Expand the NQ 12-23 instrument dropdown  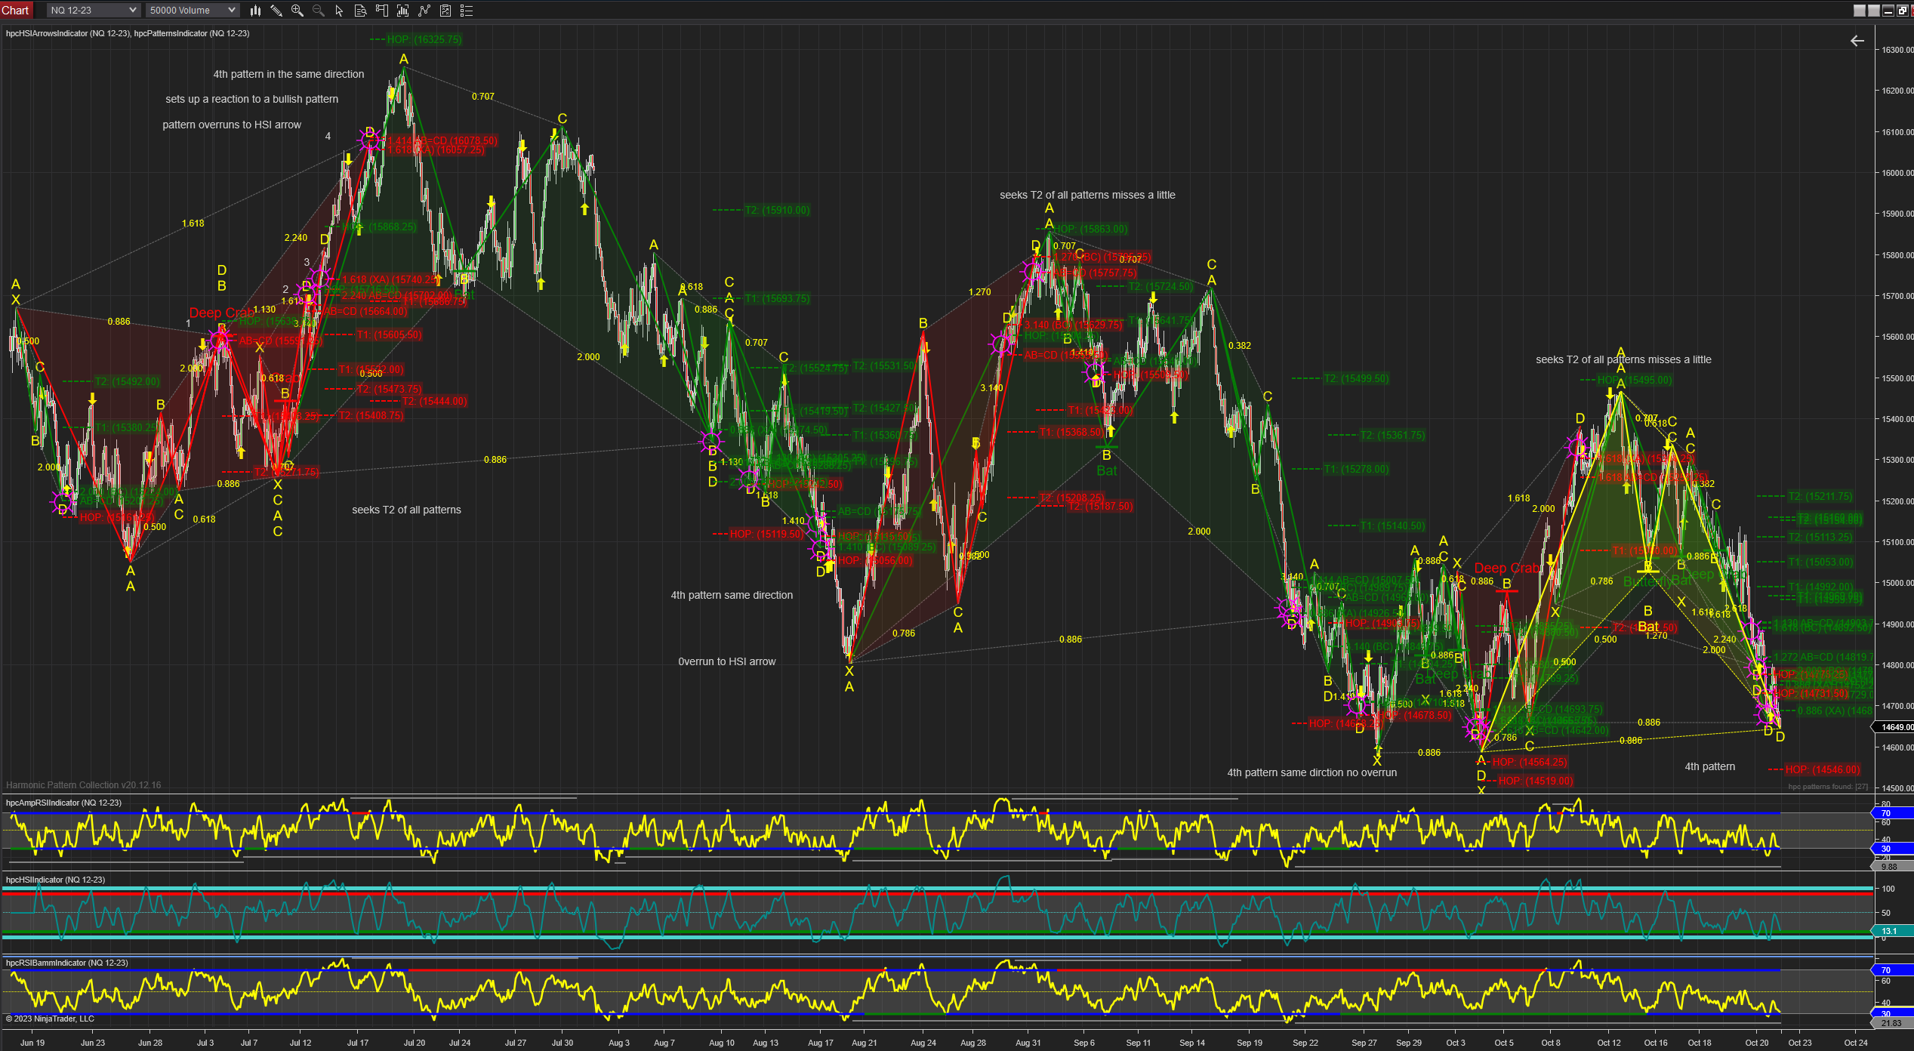133,11
